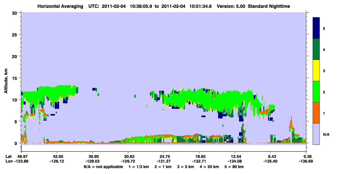Click the 'Lon' row label
This screenshot has height=174, width=340.
pyautogui.click(x=9, y=161)
